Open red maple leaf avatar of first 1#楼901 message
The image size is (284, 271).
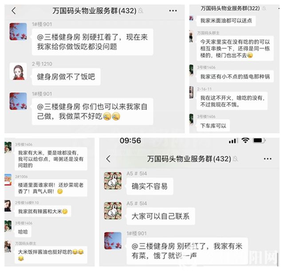point(18,32)
